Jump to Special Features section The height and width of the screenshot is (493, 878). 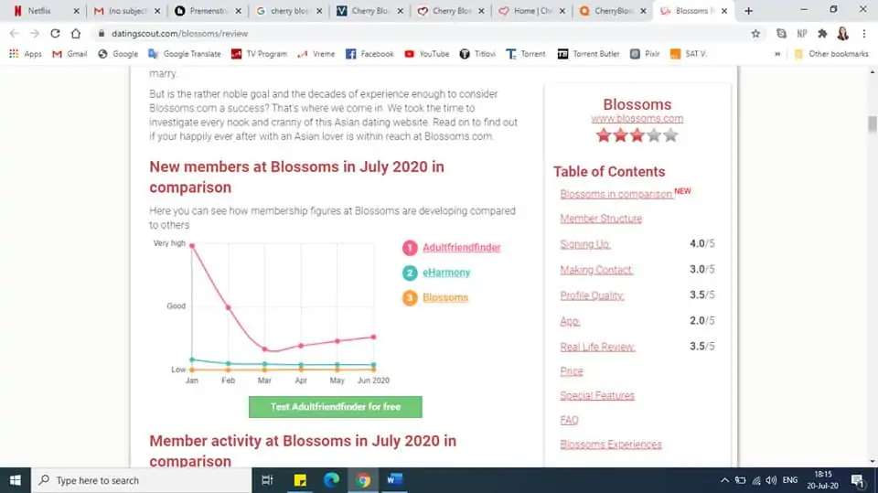[x=597, y=396]
